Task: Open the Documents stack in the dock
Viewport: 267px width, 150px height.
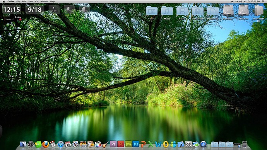Action: (214, 145)
